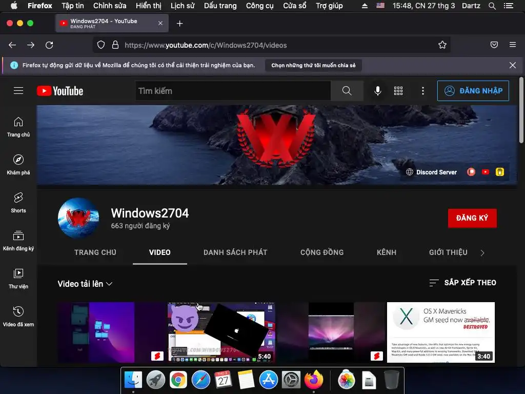Image resolution: width=525 pixels, height=394 pixels.
Task: Select the VIDEO tab
Action: point(160,252)
